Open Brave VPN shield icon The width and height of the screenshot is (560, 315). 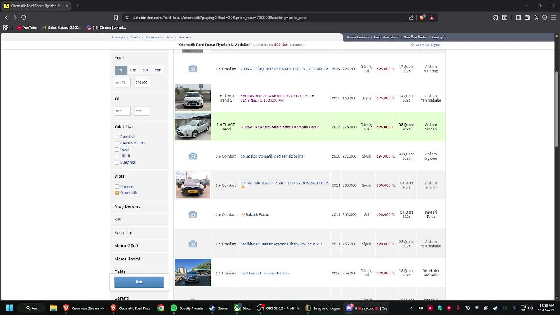pyautogui.click(x=545, y=17)
